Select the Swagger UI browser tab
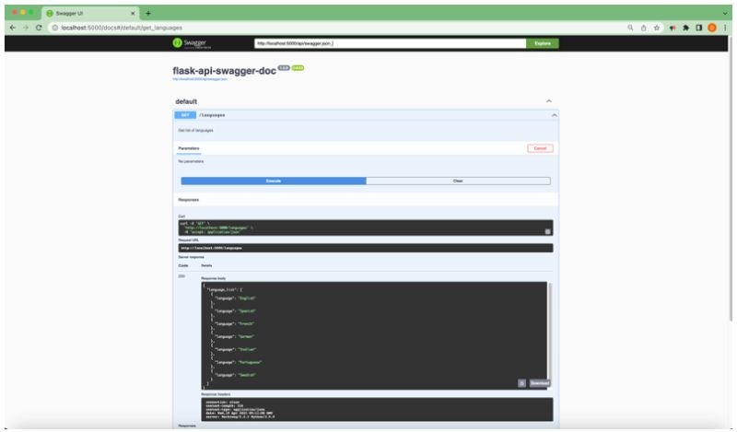The height and width of the screenshot is (432, 737). coord(89,14)
